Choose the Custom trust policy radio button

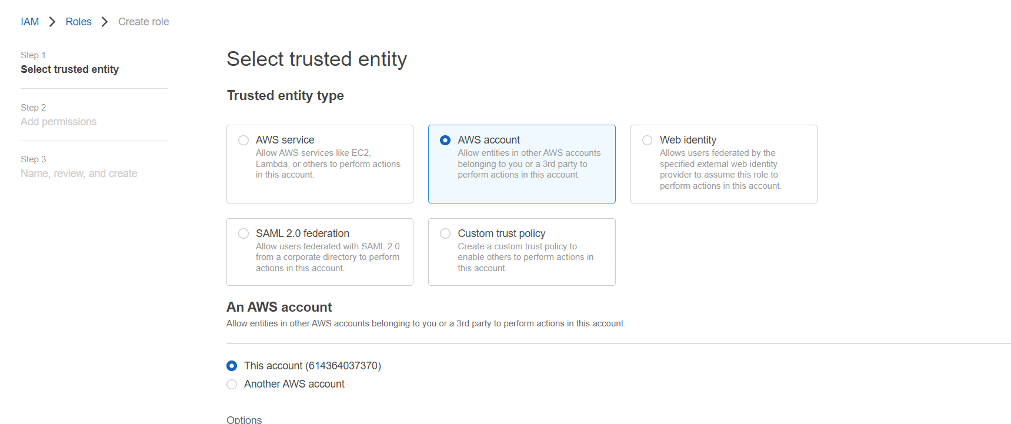coord(445,233)
